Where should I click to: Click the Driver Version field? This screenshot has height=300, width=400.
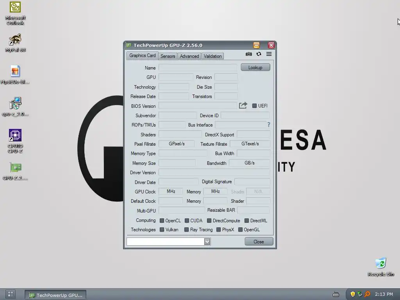[214, 172]
